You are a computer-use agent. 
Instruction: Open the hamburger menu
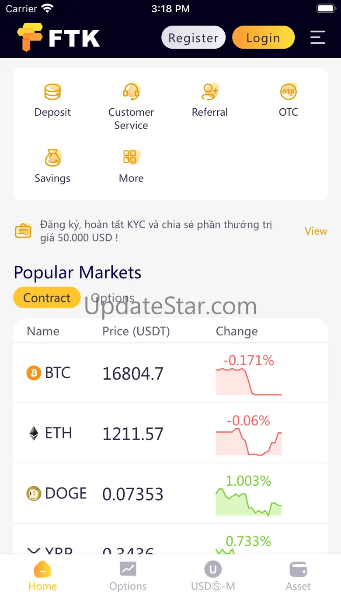point(318,38)
